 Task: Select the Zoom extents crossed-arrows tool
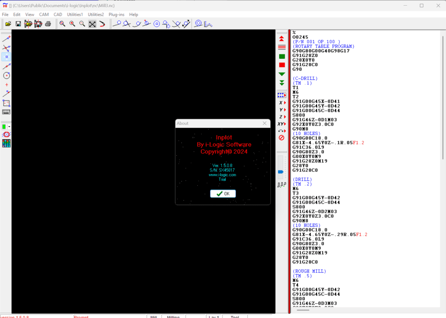point(92,24)
